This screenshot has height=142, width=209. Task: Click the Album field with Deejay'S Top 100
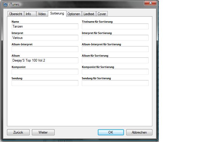coord(45,60)
